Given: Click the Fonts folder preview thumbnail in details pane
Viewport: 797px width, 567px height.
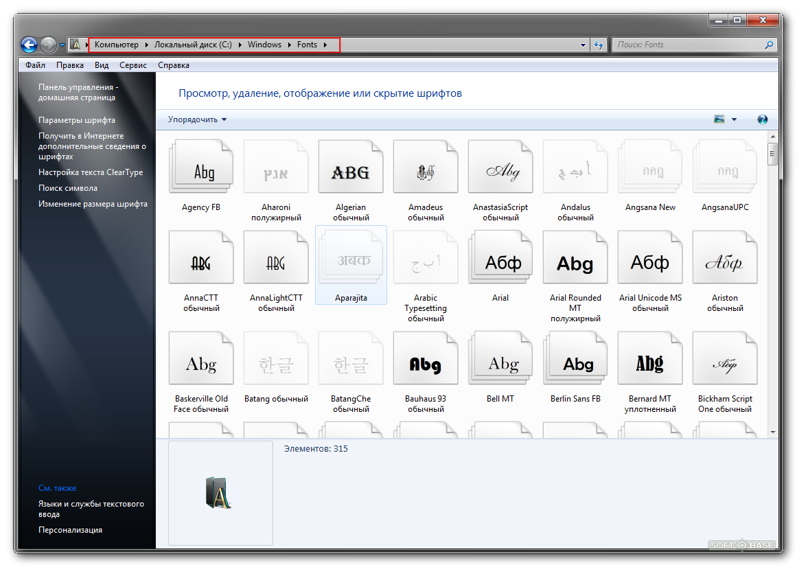Looking at the screenshot, I should 220,493.
